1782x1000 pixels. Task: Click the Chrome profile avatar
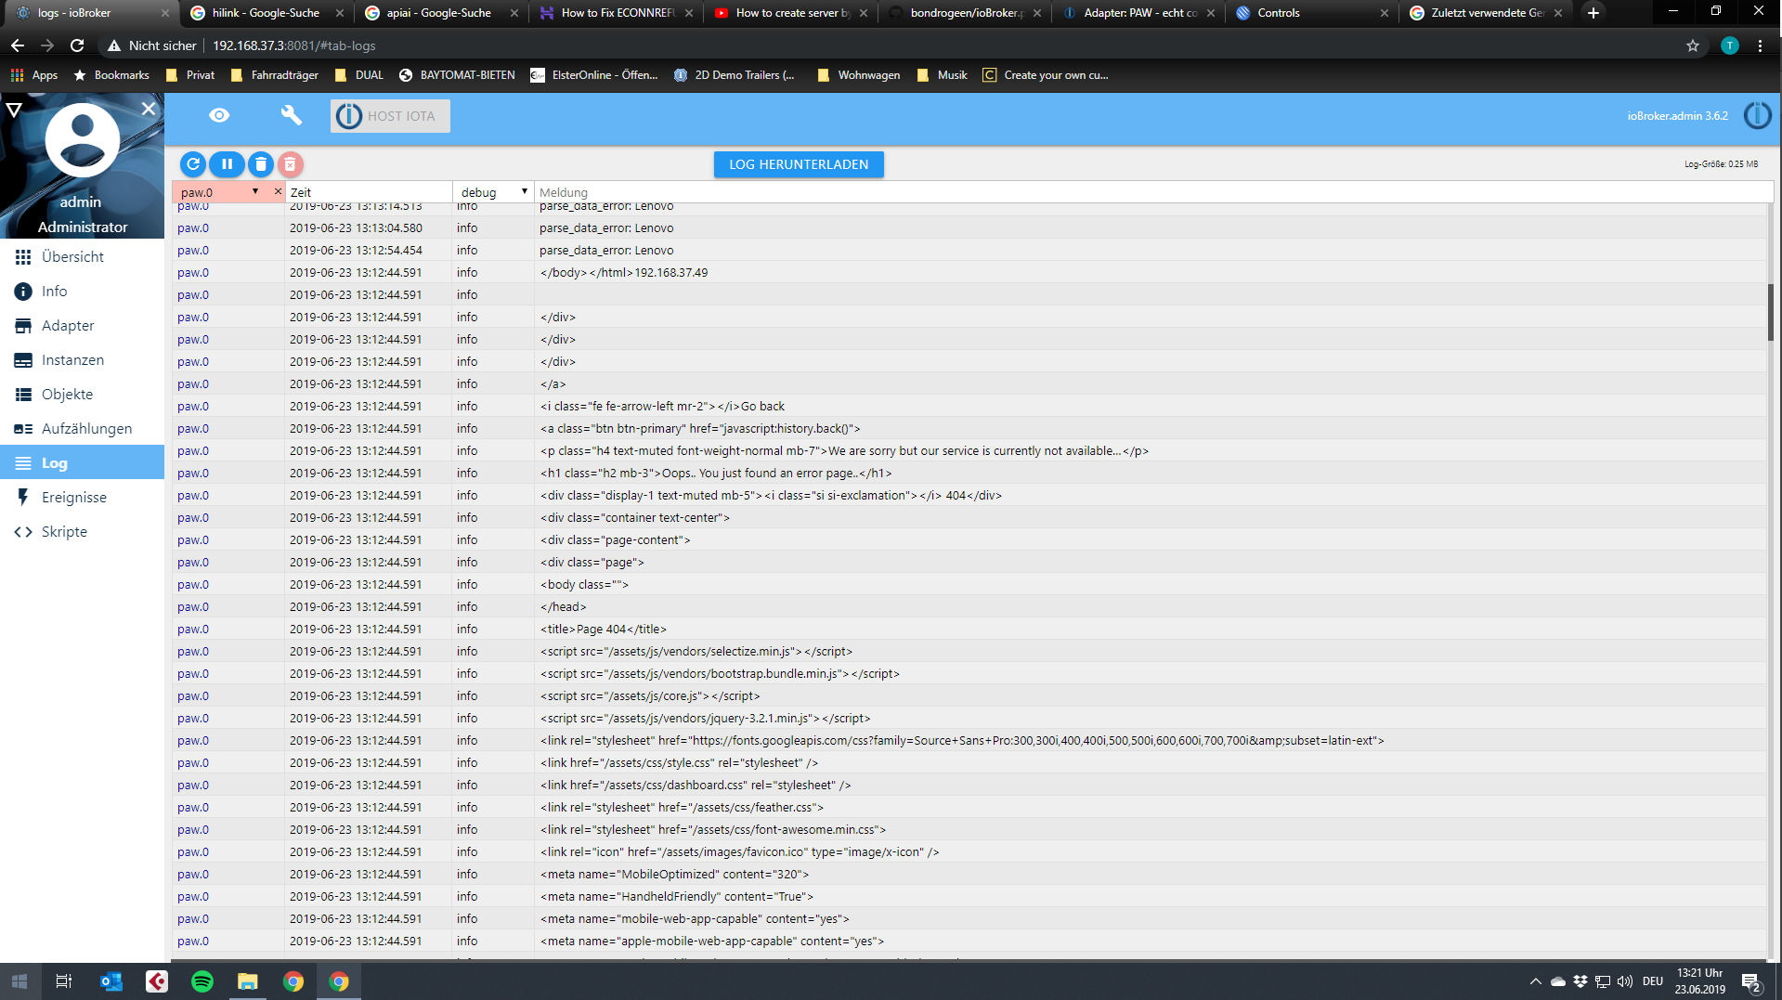point(1729,45)
